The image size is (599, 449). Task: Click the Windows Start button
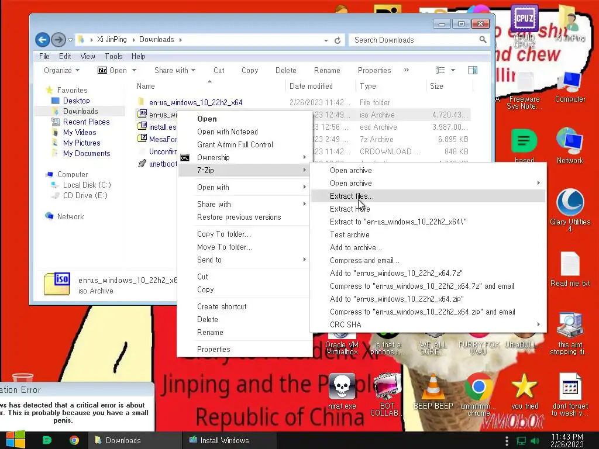coord(16,440)
